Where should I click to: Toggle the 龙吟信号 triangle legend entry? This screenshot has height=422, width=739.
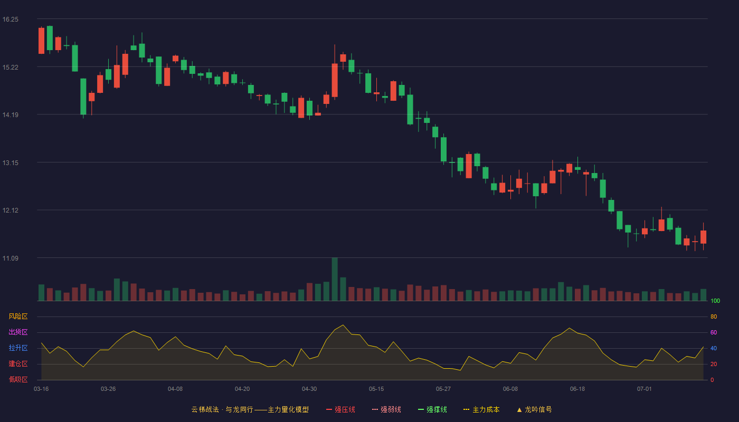534,409
